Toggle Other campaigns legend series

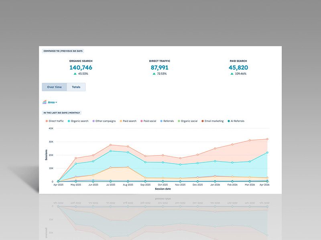(x=104, y=121)
